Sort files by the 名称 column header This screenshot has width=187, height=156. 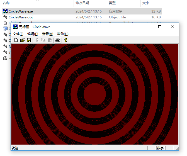pyautogui.click(x=6, y=3)
